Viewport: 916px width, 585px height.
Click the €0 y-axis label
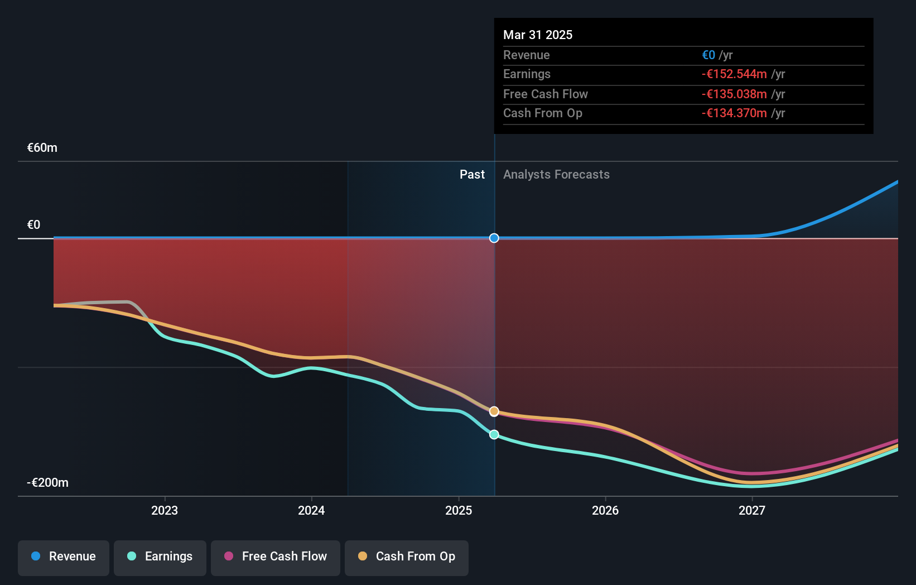tap(34, 225)
